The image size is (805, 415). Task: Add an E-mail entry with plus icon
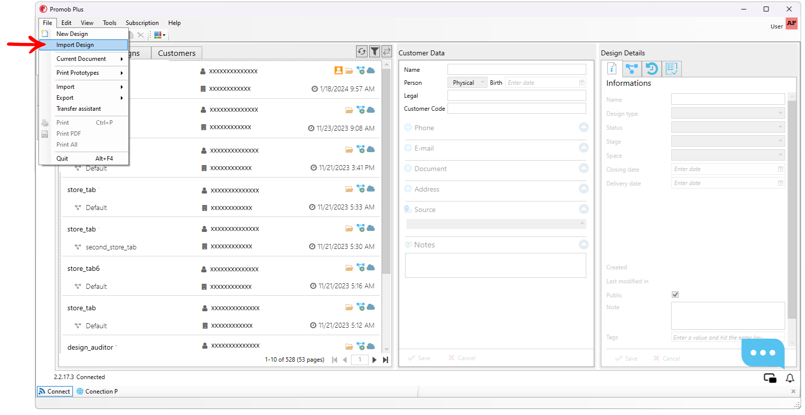[x=408, y=148]
